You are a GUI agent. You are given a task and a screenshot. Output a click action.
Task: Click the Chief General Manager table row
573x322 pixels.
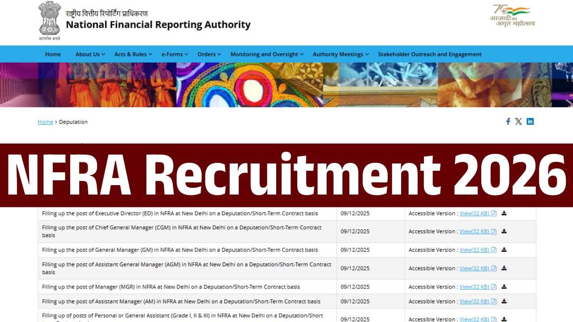tap(188, 231)
